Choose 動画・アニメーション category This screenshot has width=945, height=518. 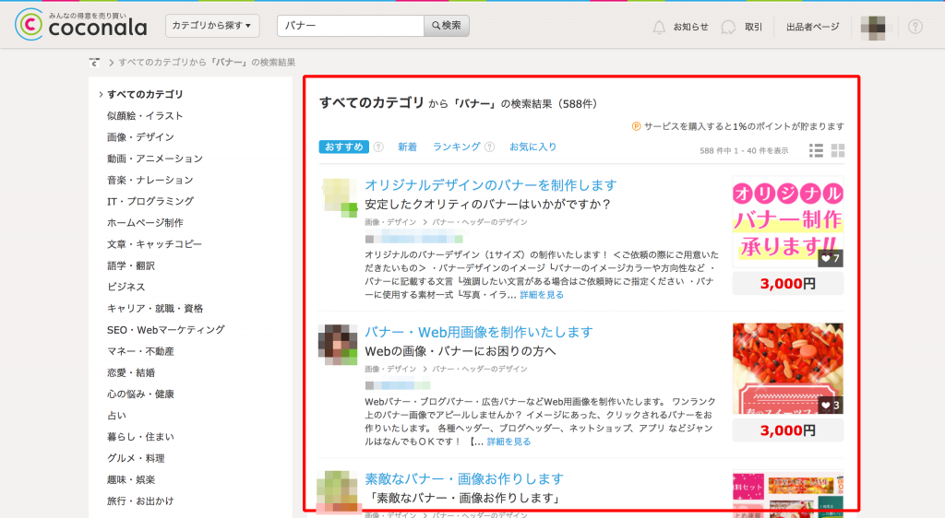(155, 159)
